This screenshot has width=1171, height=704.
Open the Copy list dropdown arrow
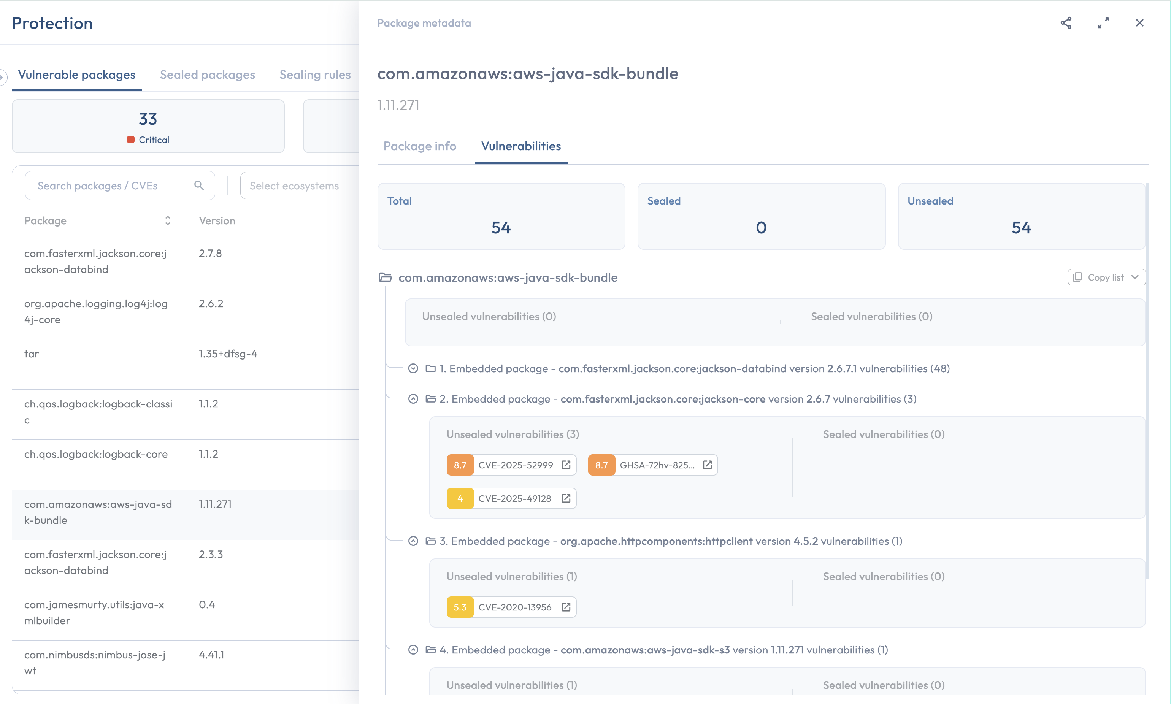(1135, 277)
